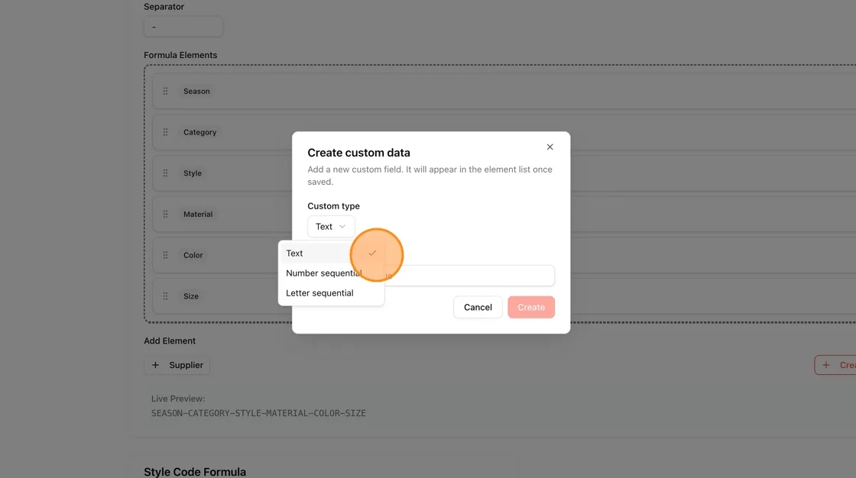Click the Separator input field
Viewport: 856px width, 478px height.
click(183, 27)
